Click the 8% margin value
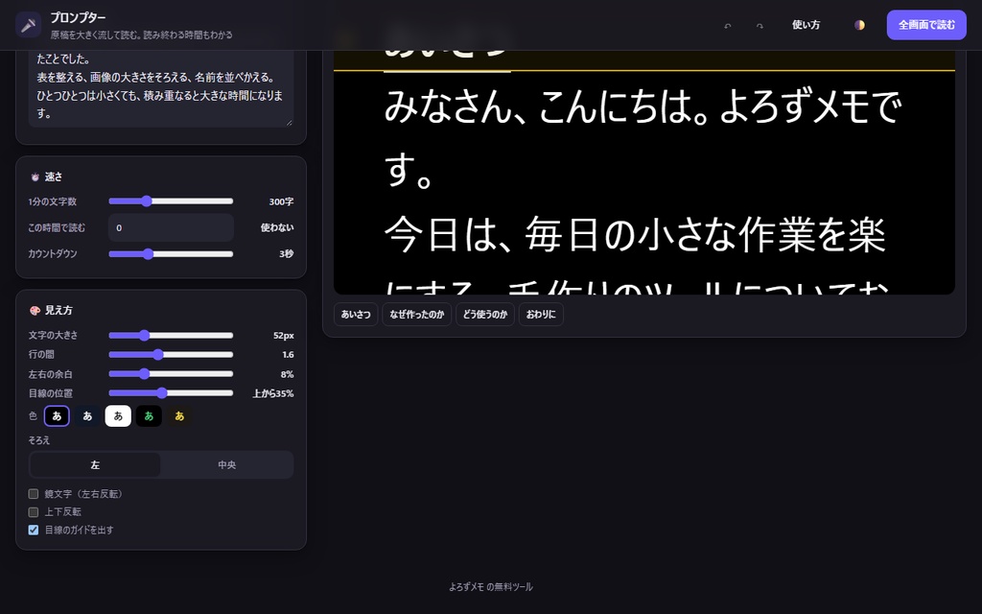Screen dimensions: 982x614 point(288,374)
